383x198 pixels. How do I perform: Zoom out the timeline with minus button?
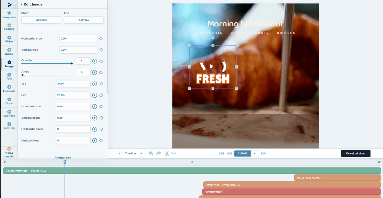pos(119,153)
